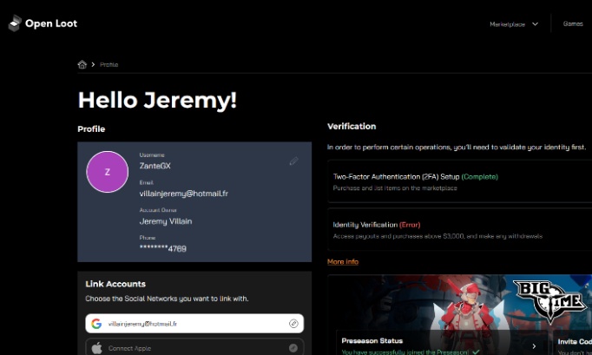Expand the Marketplace dropdown menu

514,24
